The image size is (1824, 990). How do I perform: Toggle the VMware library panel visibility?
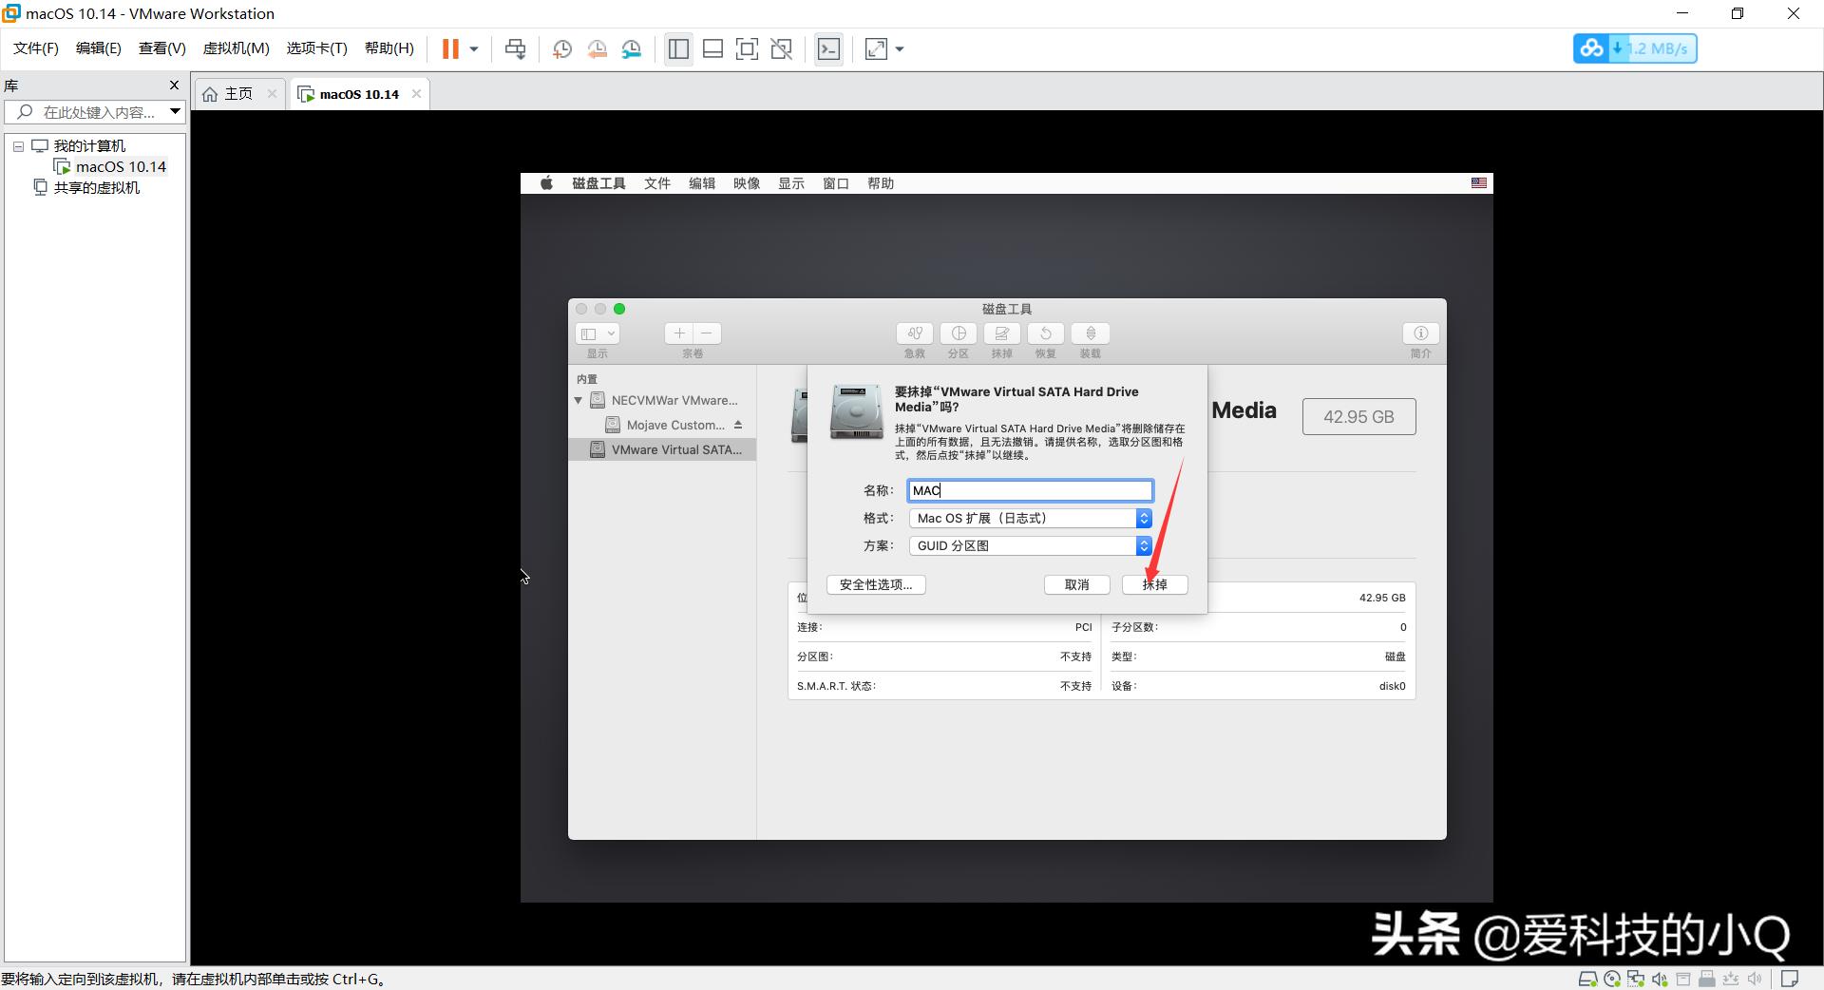[678, 48]
